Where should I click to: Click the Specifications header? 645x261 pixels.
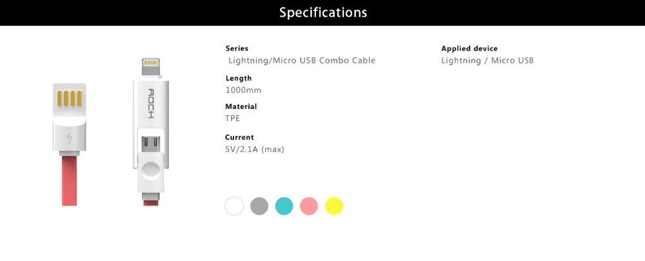(x=323, y=13)
